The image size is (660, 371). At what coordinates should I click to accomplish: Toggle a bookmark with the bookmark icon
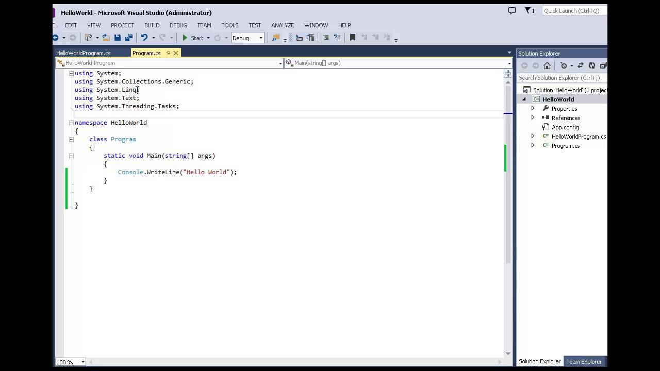(x=353, y=38)
